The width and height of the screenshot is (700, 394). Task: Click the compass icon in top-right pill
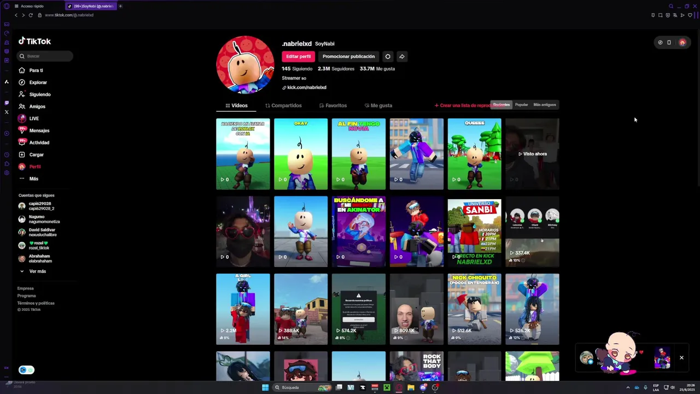660,42
